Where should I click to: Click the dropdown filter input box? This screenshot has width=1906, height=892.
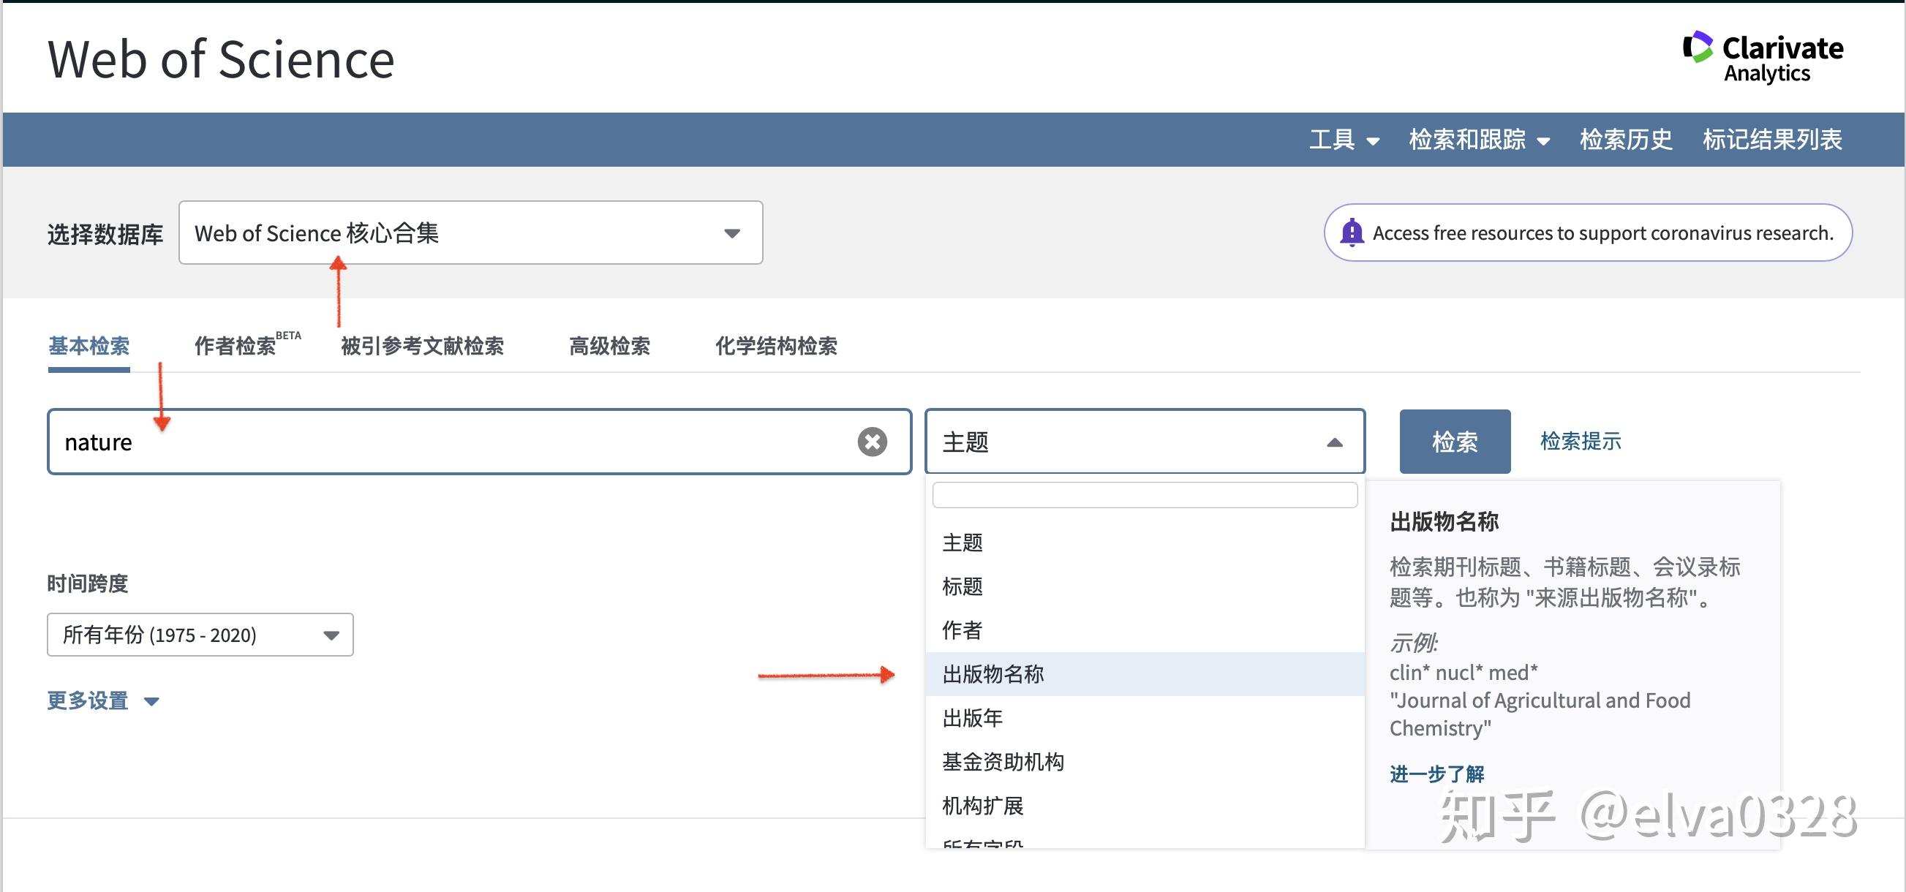(x=1145, y=495)
